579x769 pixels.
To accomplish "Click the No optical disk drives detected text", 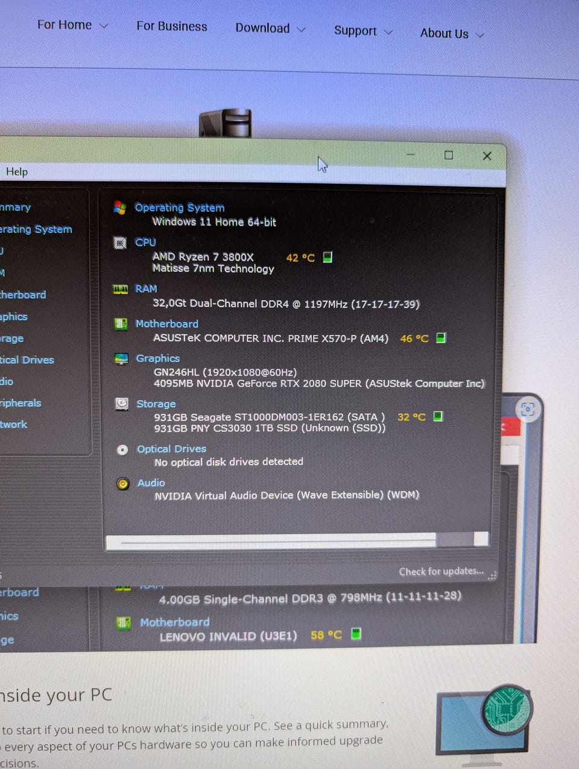I will (229, 462).
